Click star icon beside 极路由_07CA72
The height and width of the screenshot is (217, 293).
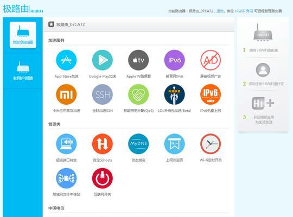click(x=51, y=24)
